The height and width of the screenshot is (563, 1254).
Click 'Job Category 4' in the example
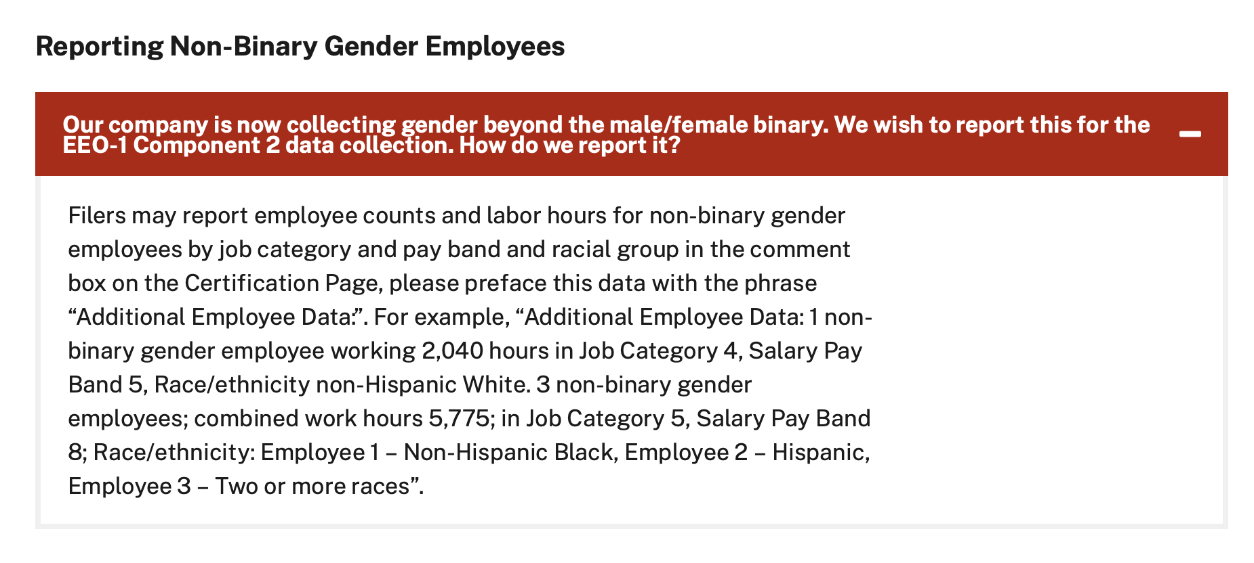pos(658,351)
